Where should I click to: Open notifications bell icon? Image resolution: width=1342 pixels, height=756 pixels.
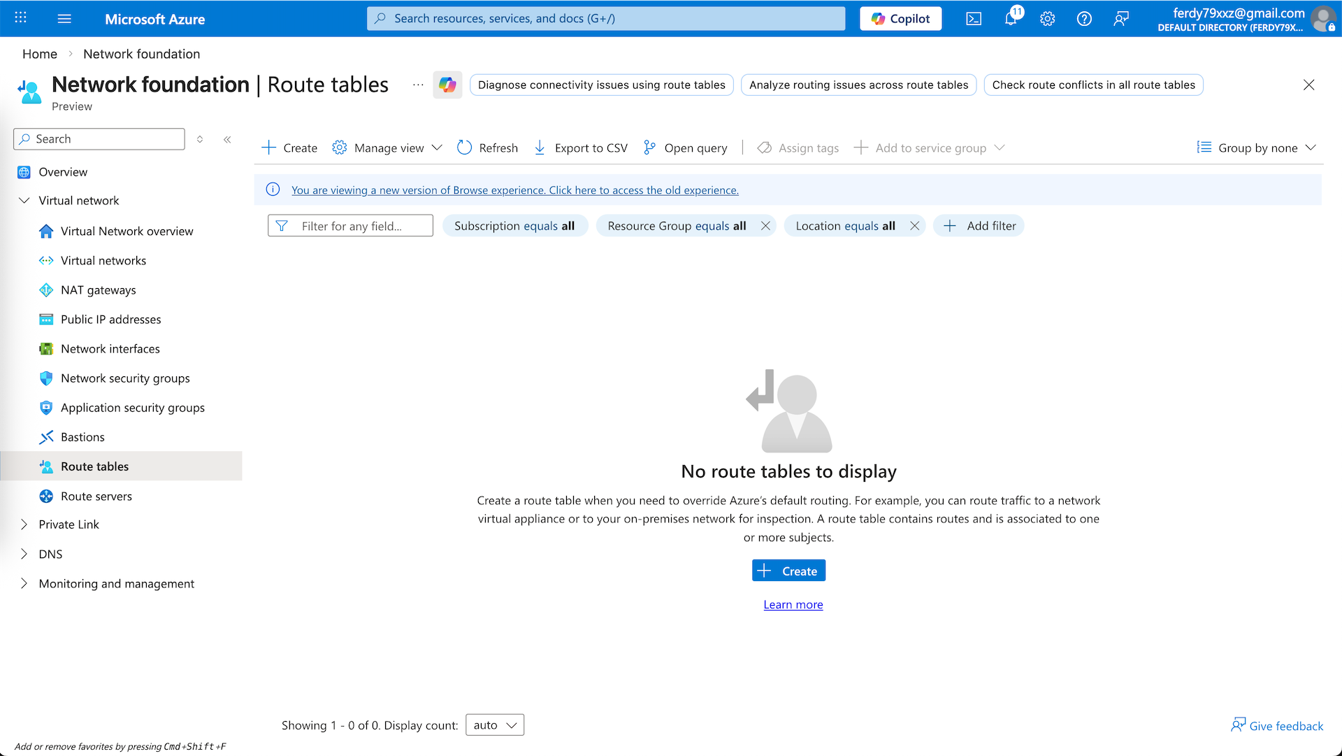click(x=1011, y=19)
